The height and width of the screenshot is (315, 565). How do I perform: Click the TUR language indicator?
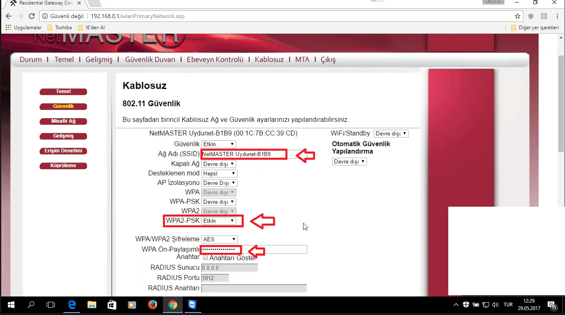pyautogui.click(x=508, y=305)
